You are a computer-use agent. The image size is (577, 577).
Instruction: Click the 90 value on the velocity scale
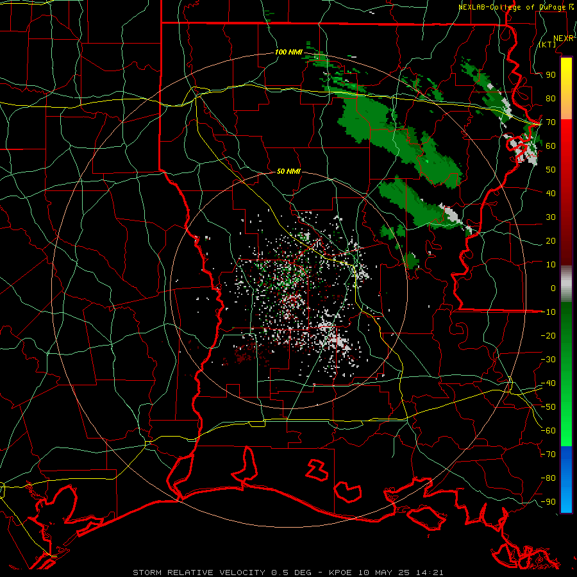click(551, 75)
